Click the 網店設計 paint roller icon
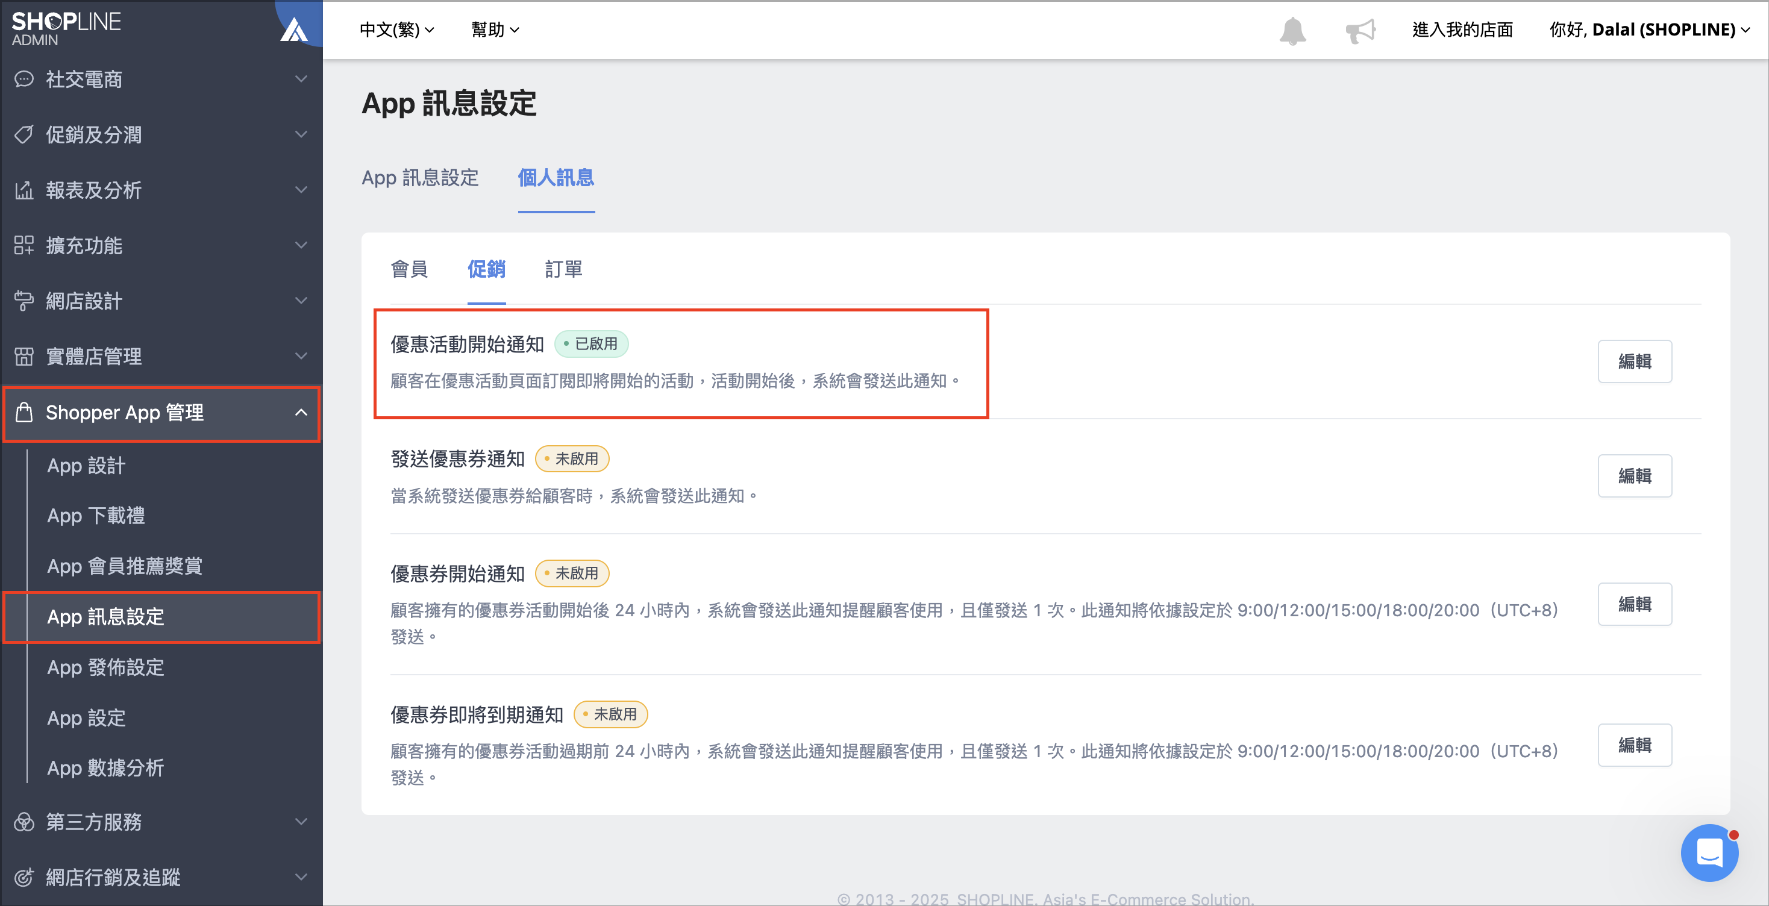The height and width of the screenshot is (906, 1769). 24,301
